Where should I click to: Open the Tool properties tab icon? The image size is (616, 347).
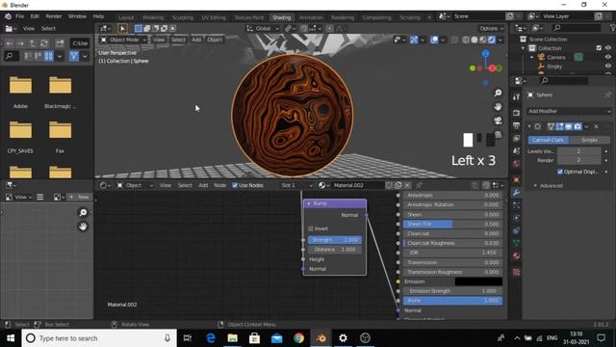point(516,96)
